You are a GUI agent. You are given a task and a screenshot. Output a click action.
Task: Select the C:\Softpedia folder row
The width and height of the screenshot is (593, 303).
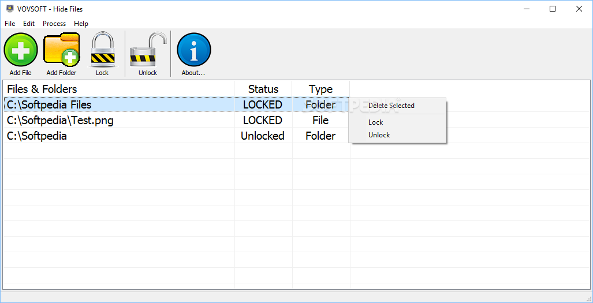[176, 136]
